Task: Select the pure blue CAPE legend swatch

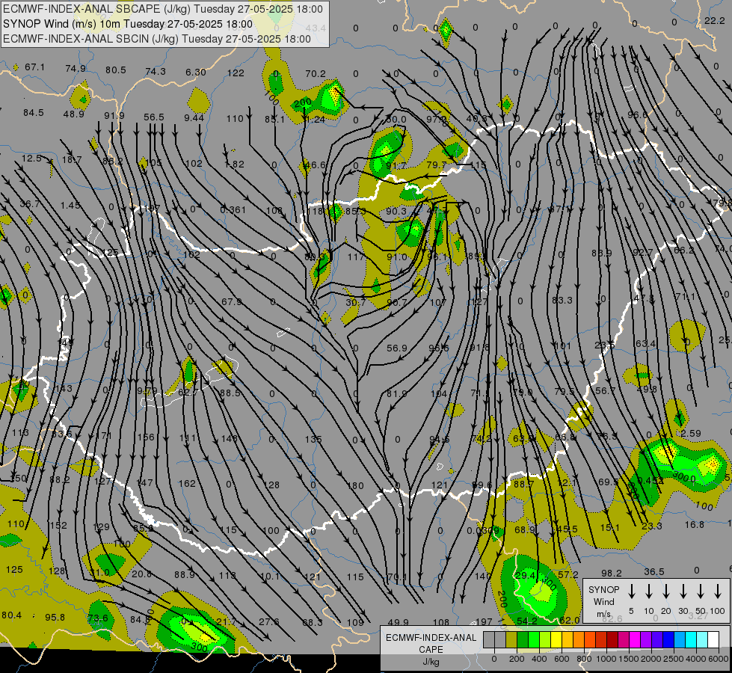Action: pos(668,639)
